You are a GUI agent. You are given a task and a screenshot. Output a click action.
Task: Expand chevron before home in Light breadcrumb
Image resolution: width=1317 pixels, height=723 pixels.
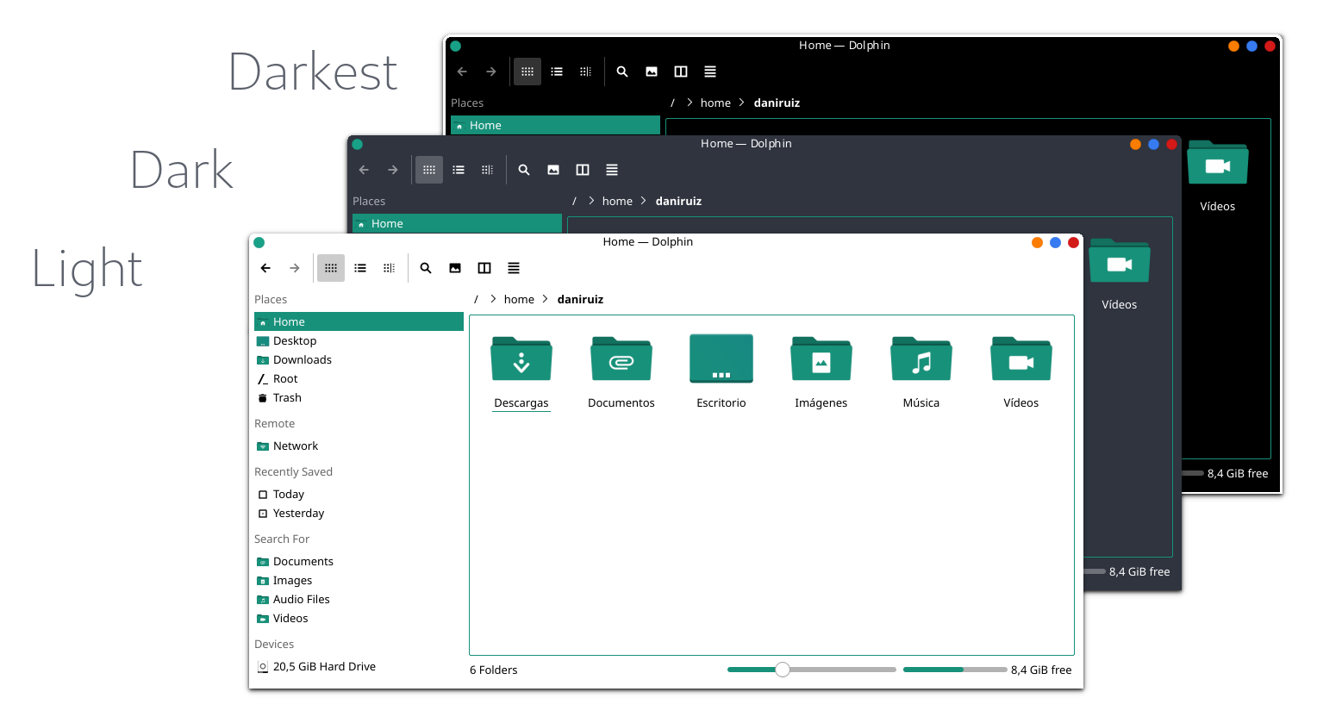tap(493, 299)
